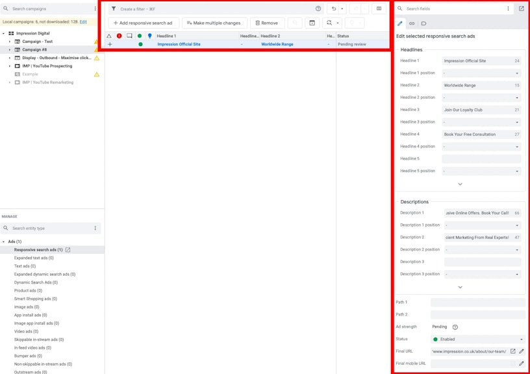
Task: Open the calendar icon next to Remove
Action: (x=311, y=23)
